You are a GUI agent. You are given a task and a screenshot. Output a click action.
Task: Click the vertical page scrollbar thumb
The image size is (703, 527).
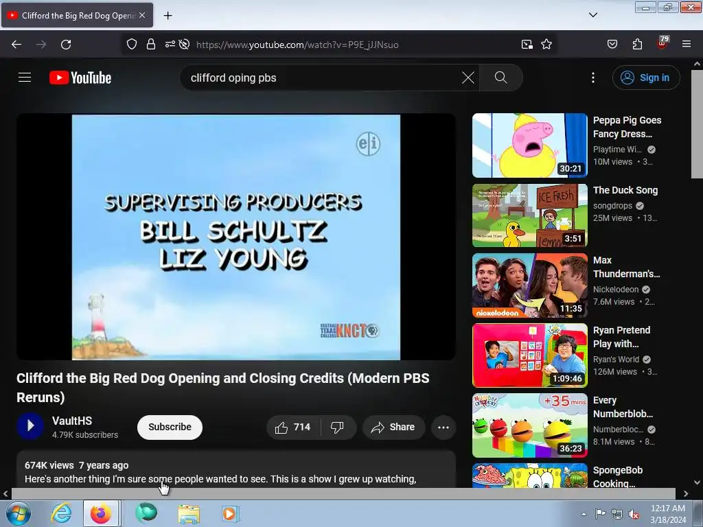[x=697, y=124]
